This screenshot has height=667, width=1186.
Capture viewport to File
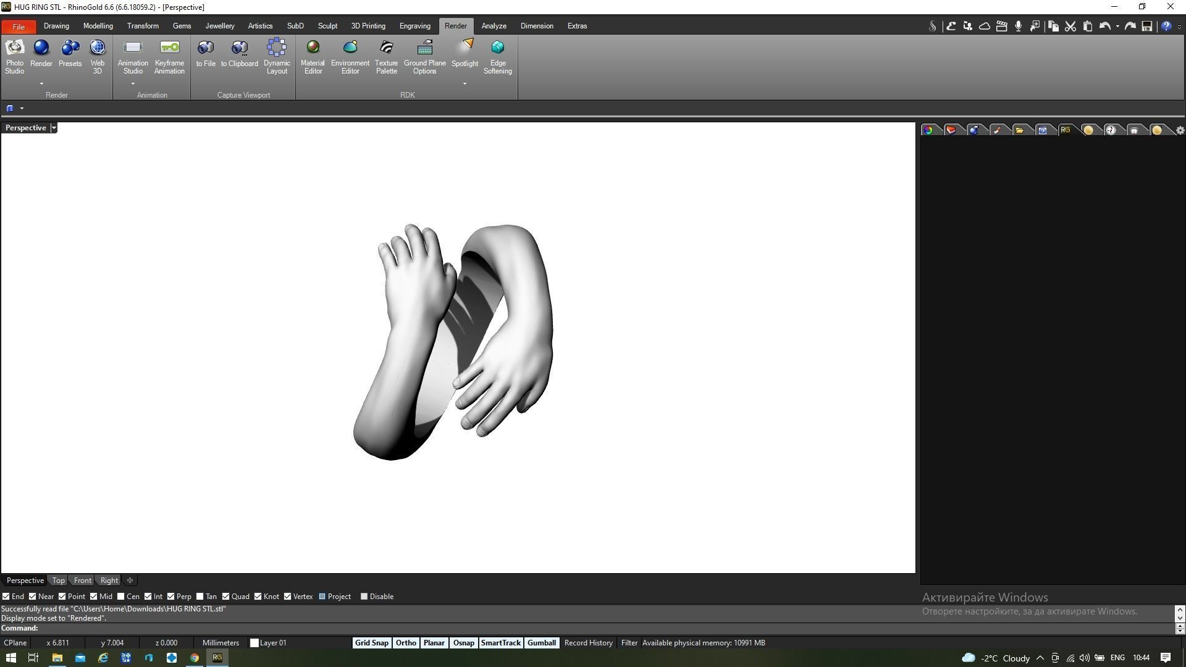206,53
